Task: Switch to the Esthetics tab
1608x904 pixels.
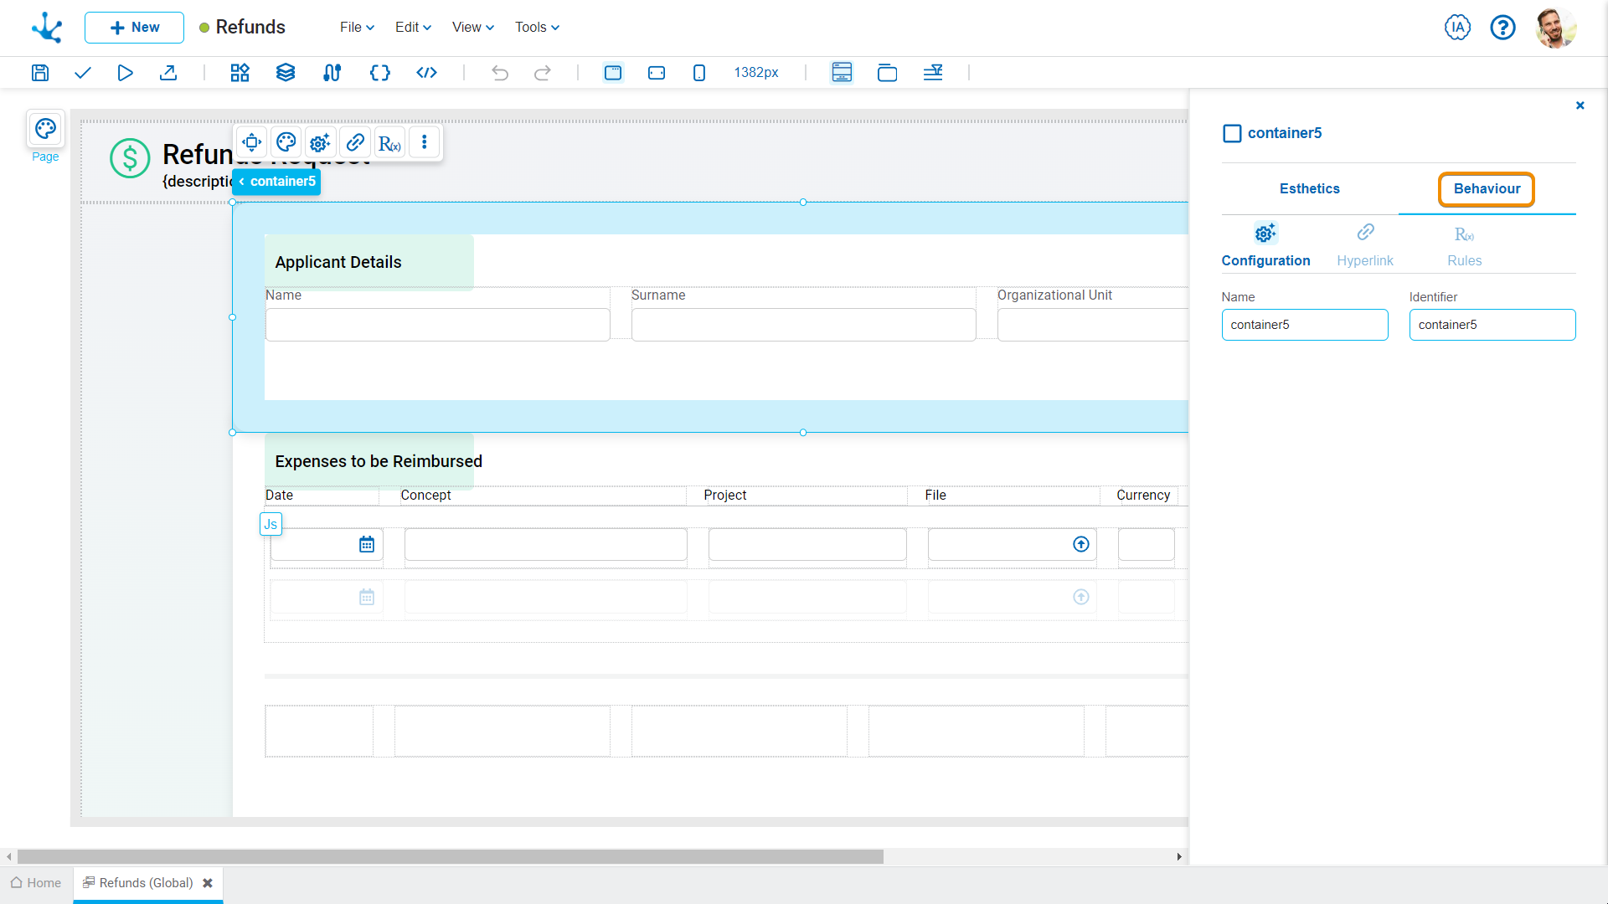Action: 1309,189
